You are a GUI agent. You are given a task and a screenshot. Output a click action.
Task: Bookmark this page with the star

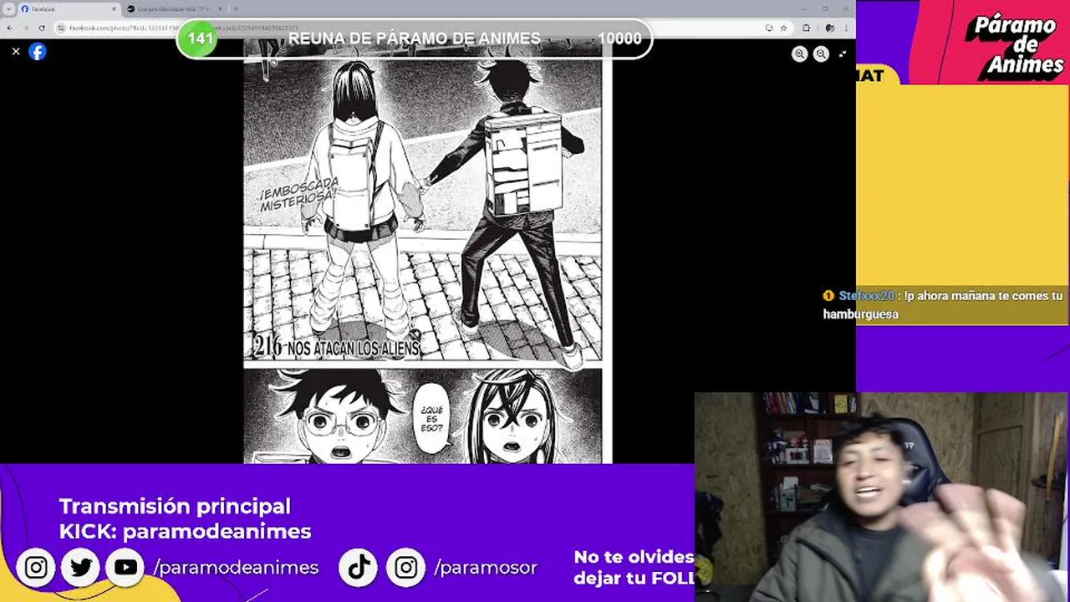(x=783, y=28)
